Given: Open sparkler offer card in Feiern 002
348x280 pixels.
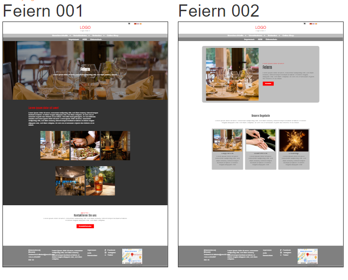Looking at the screenshot, I should (294, 149).
